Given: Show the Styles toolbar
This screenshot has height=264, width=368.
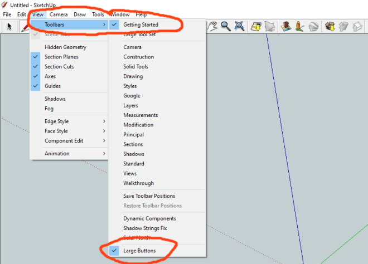Looking at the screenshot, I should tap(157, 86).
